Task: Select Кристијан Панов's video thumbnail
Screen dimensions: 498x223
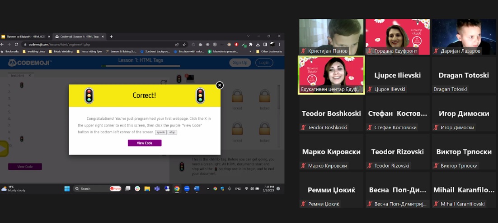Action: click(x=331, y=37)
